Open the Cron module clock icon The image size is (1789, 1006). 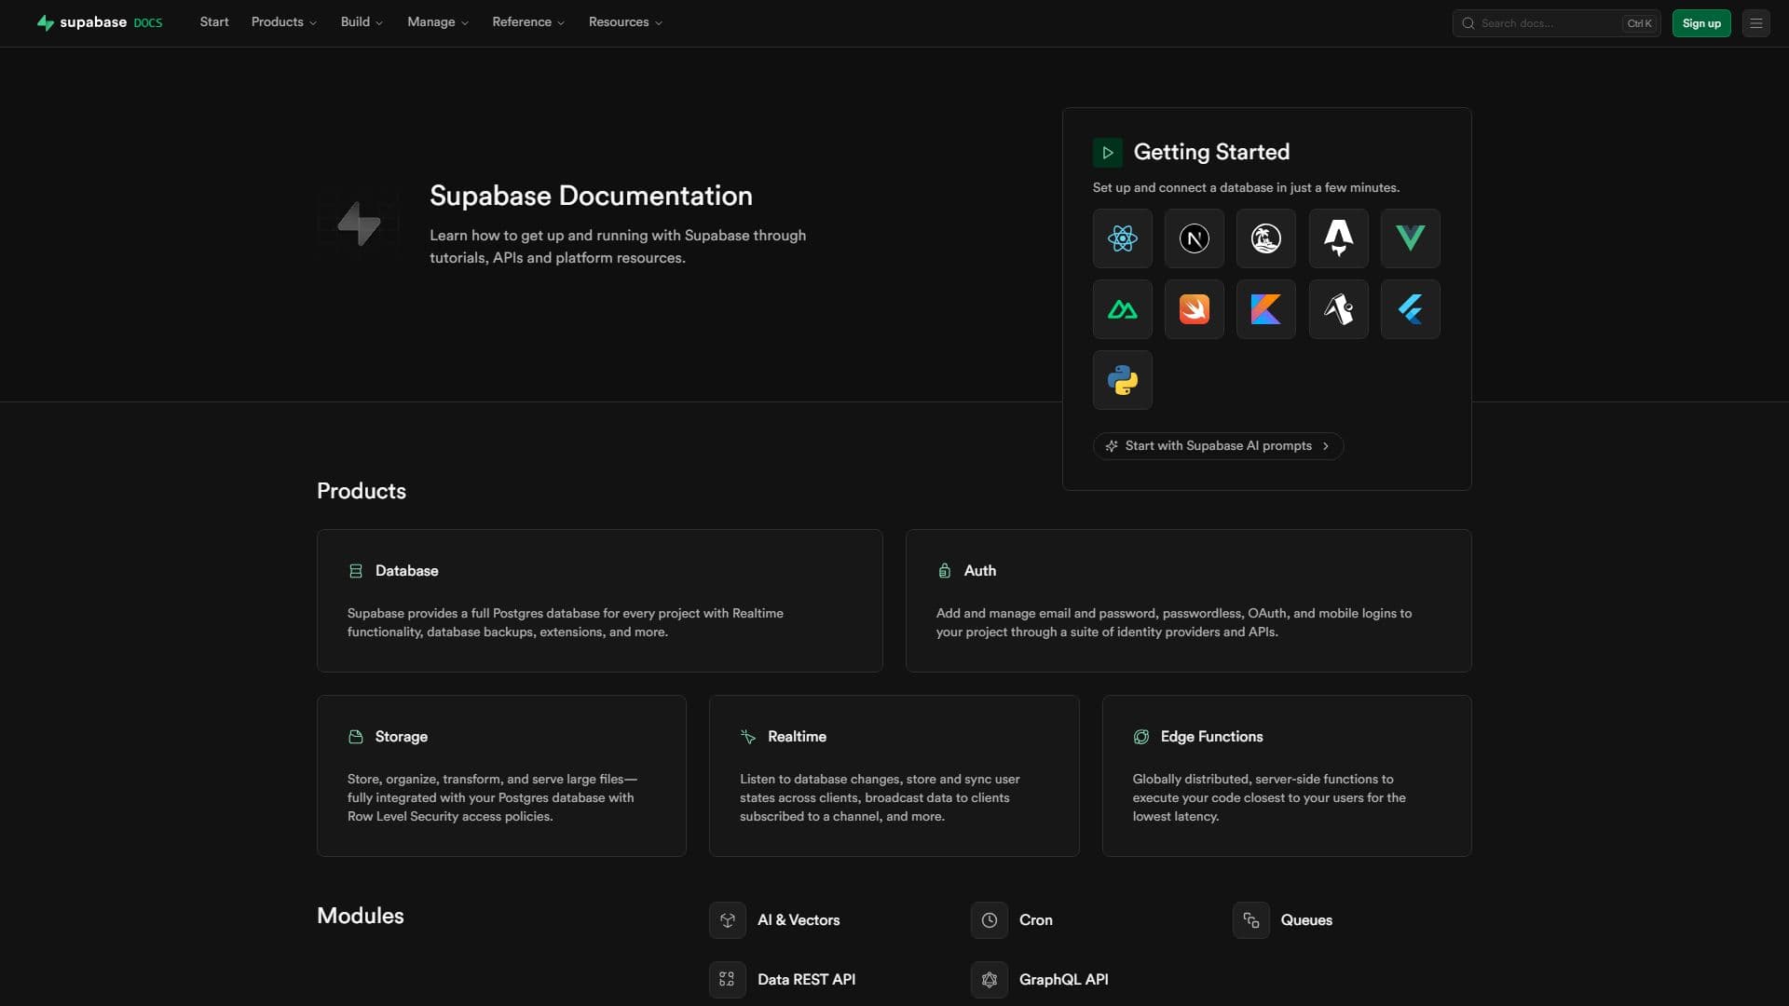click(x=990, y=920)
